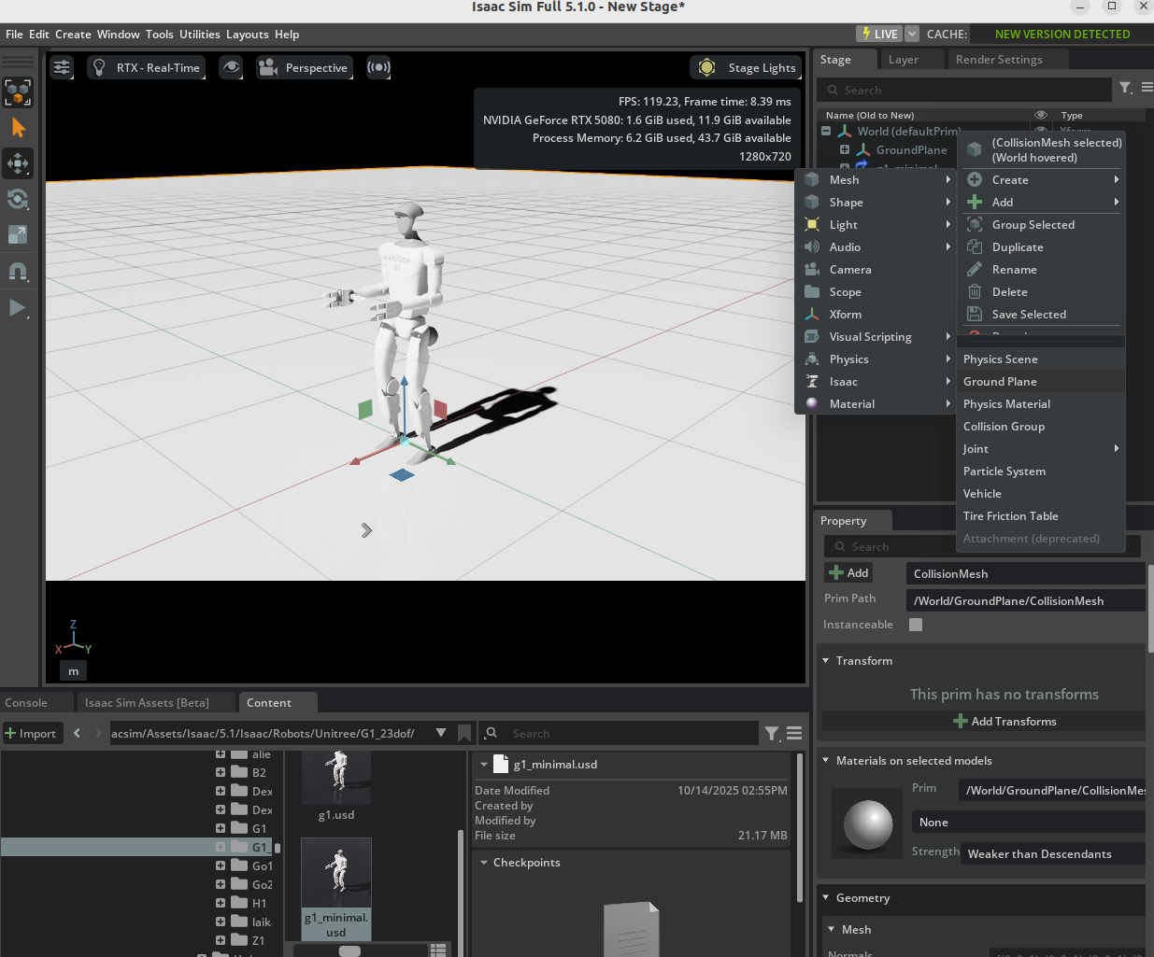This screenshot has height=957, width=1154.
Task: Open the Layouts menu
Action: point(248,35)
